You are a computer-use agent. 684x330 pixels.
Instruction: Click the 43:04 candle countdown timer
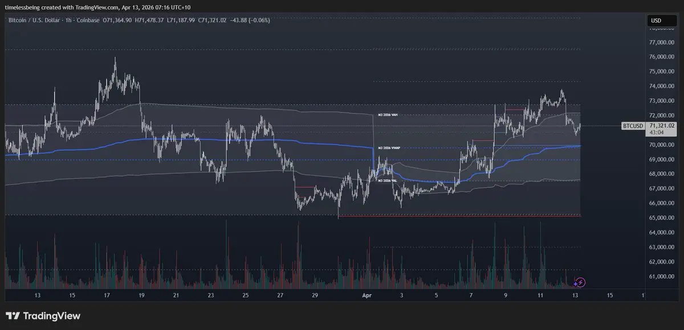click(656, 133)
